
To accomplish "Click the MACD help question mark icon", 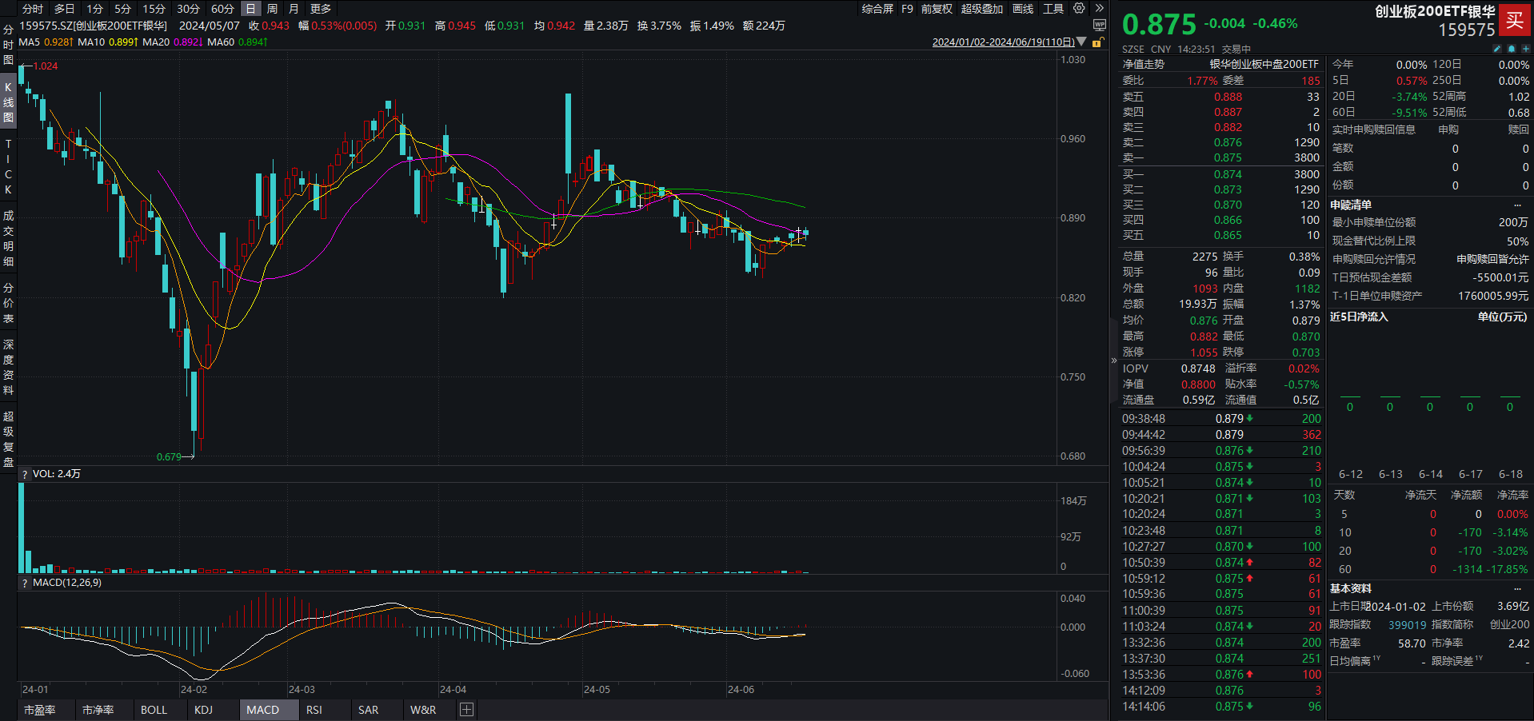I will pyautogui.click(x=25, y=583).
